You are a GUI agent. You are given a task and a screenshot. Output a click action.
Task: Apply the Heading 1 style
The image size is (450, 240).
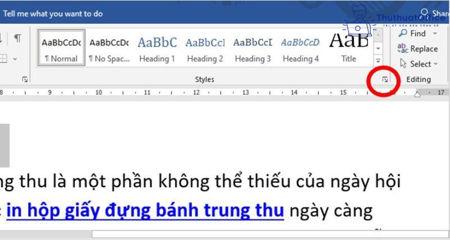click(157, 48)
